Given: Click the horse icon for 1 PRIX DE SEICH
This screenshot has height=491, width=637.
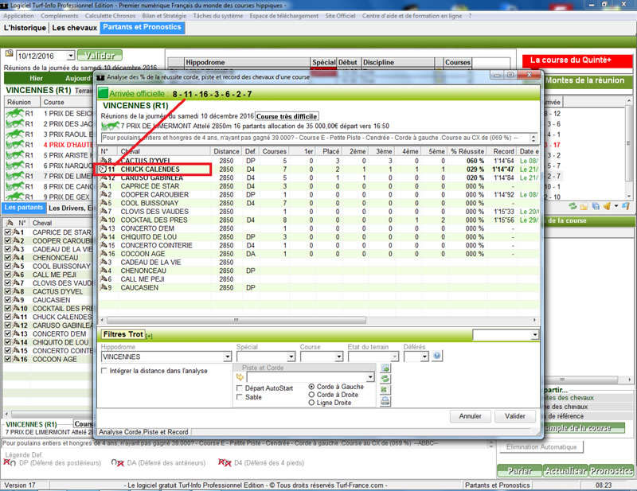Looking at the screenshot, I should (14, 114).
